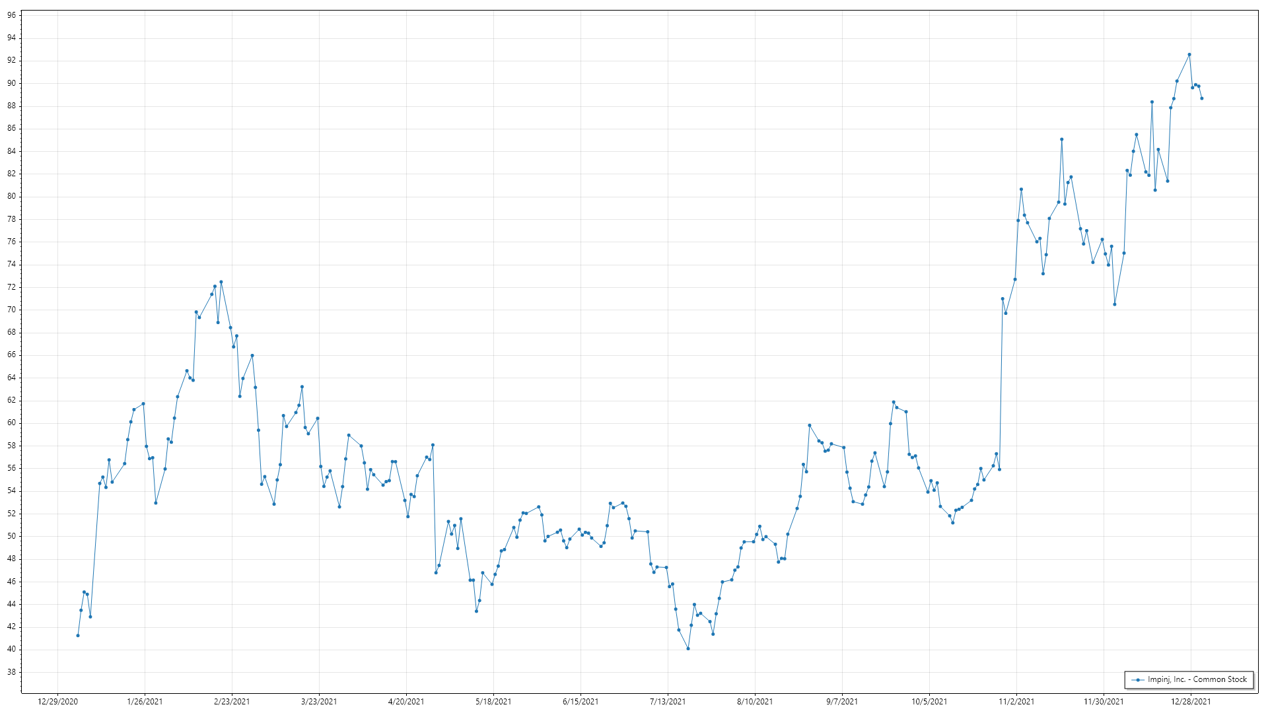Viewport: 1268px width, 713px height.
Task: Click the Impinj, Inc. - Common Stock legend label
Action: click(x=1197, y=679)
